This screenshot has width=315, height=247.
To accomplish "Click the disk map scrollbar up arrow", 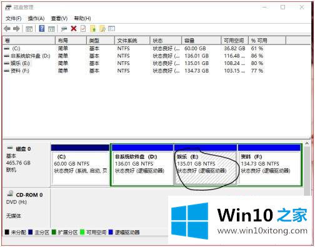I will (307, 143).
